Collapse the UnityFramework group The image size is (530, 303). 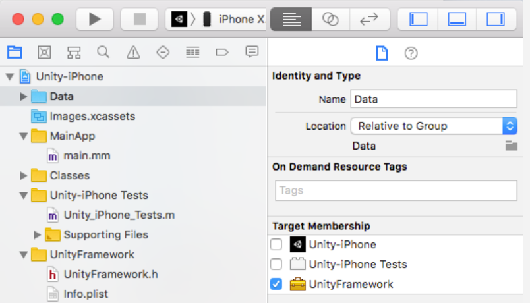(24, 255)
